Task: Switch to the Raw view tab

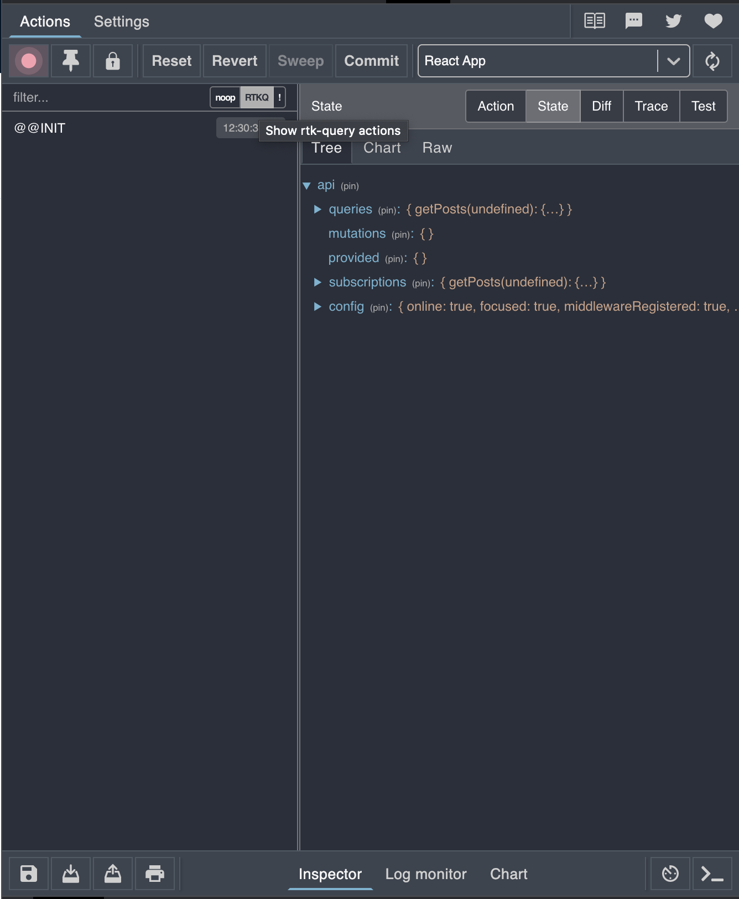Action: click(437, 148)
